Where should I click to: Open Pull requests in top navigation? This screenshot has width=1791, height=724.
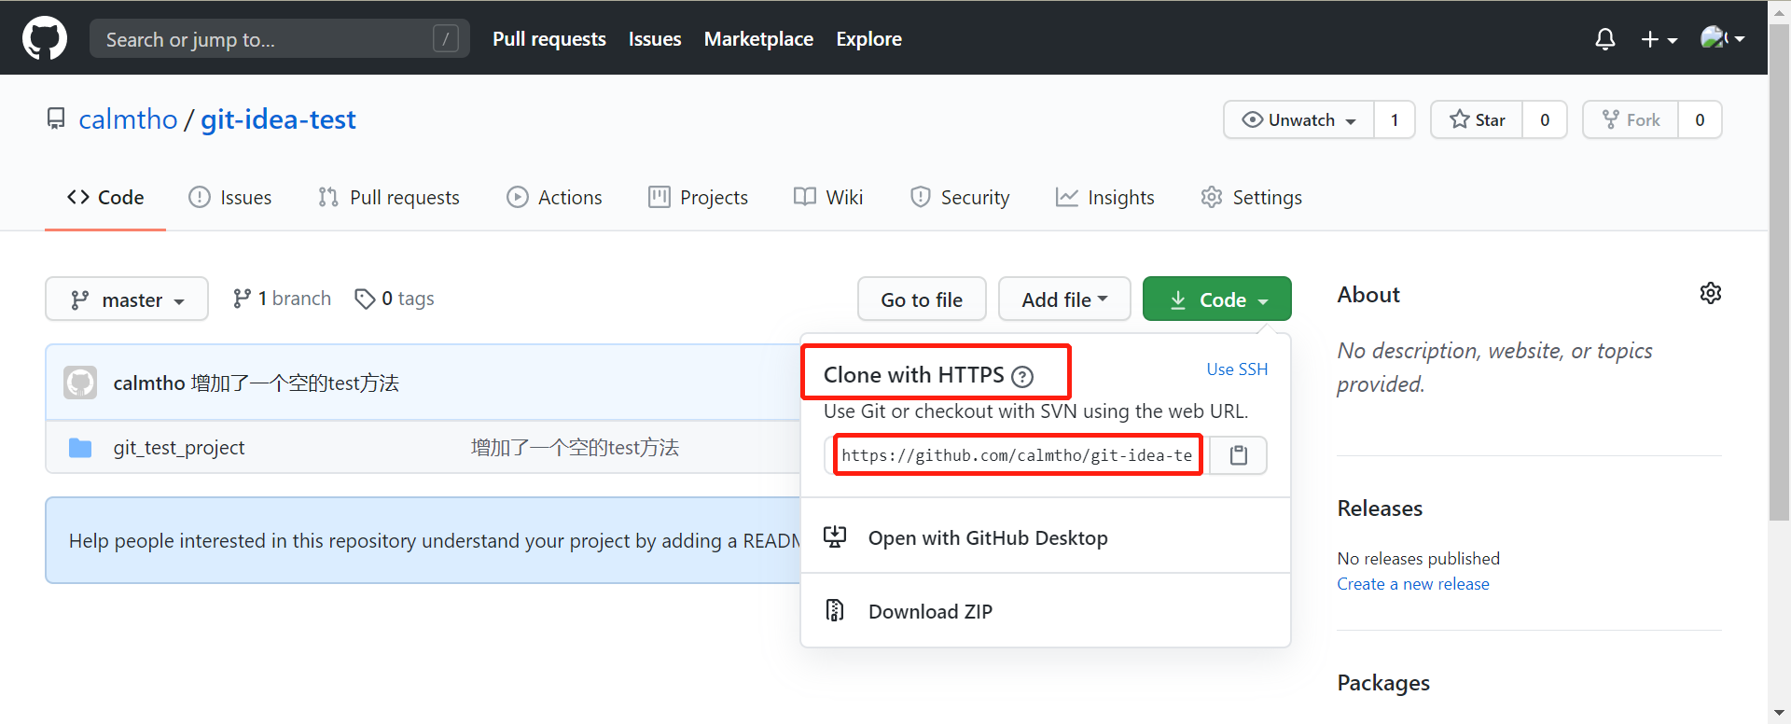(549, 39)
